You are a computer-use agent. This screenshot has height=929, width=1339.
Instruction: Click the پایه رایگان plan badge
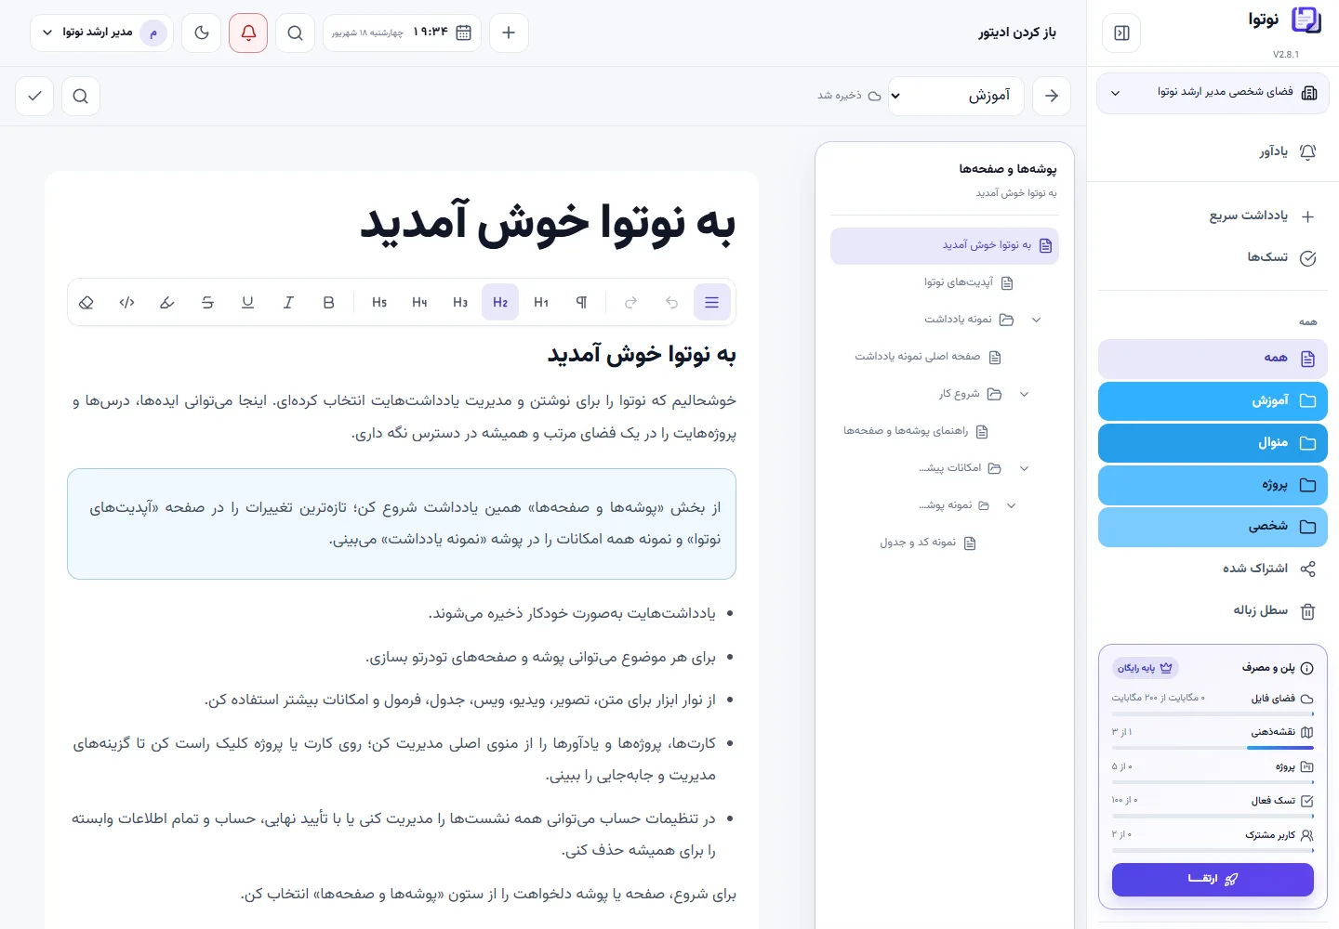1145,668
